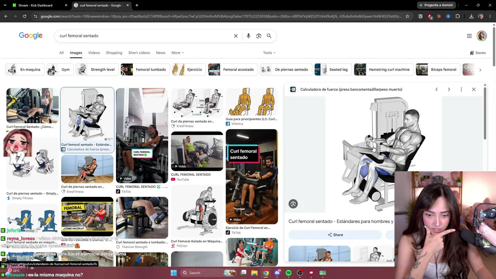Search by image with Google Lens icon
Screen dimensions: 496x279
[x=259, y=36]
